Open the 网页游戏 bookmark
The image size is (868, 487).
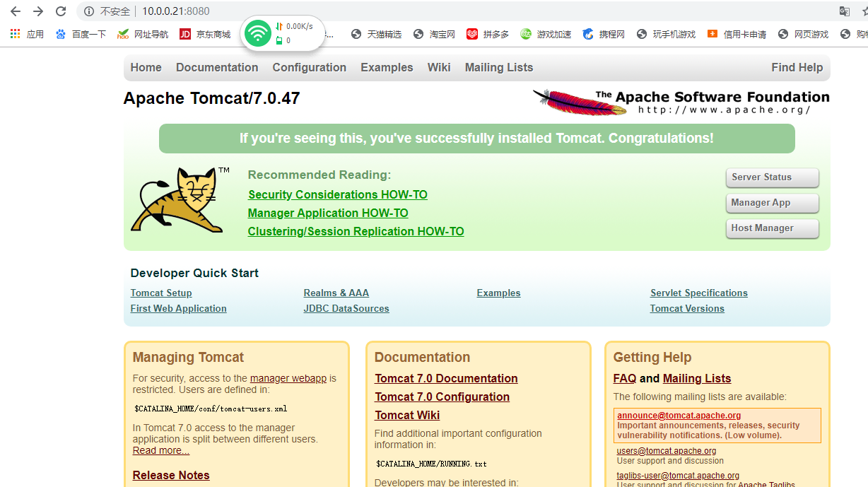tap(803, 34)
